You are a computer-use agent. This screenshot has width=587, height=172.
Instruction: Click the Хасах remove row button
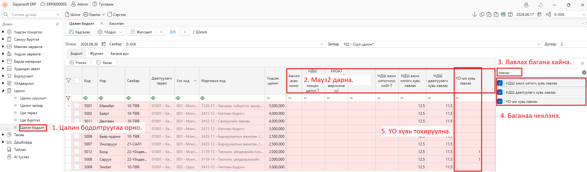pos(104,62)
